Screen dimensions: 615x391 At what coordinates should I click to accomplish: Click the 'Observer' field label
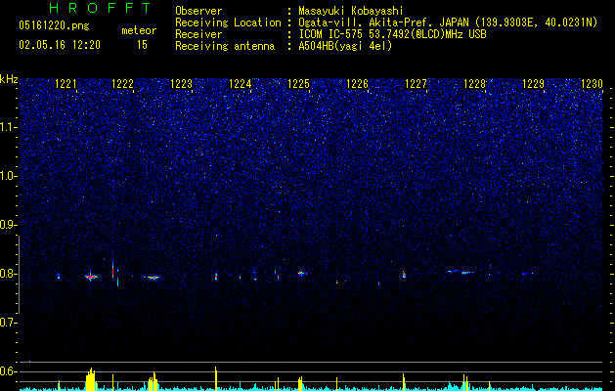198,12
